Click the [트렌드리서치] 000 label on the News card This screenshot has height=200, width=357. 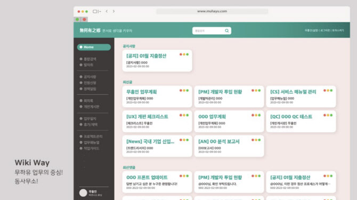point(140,148)
